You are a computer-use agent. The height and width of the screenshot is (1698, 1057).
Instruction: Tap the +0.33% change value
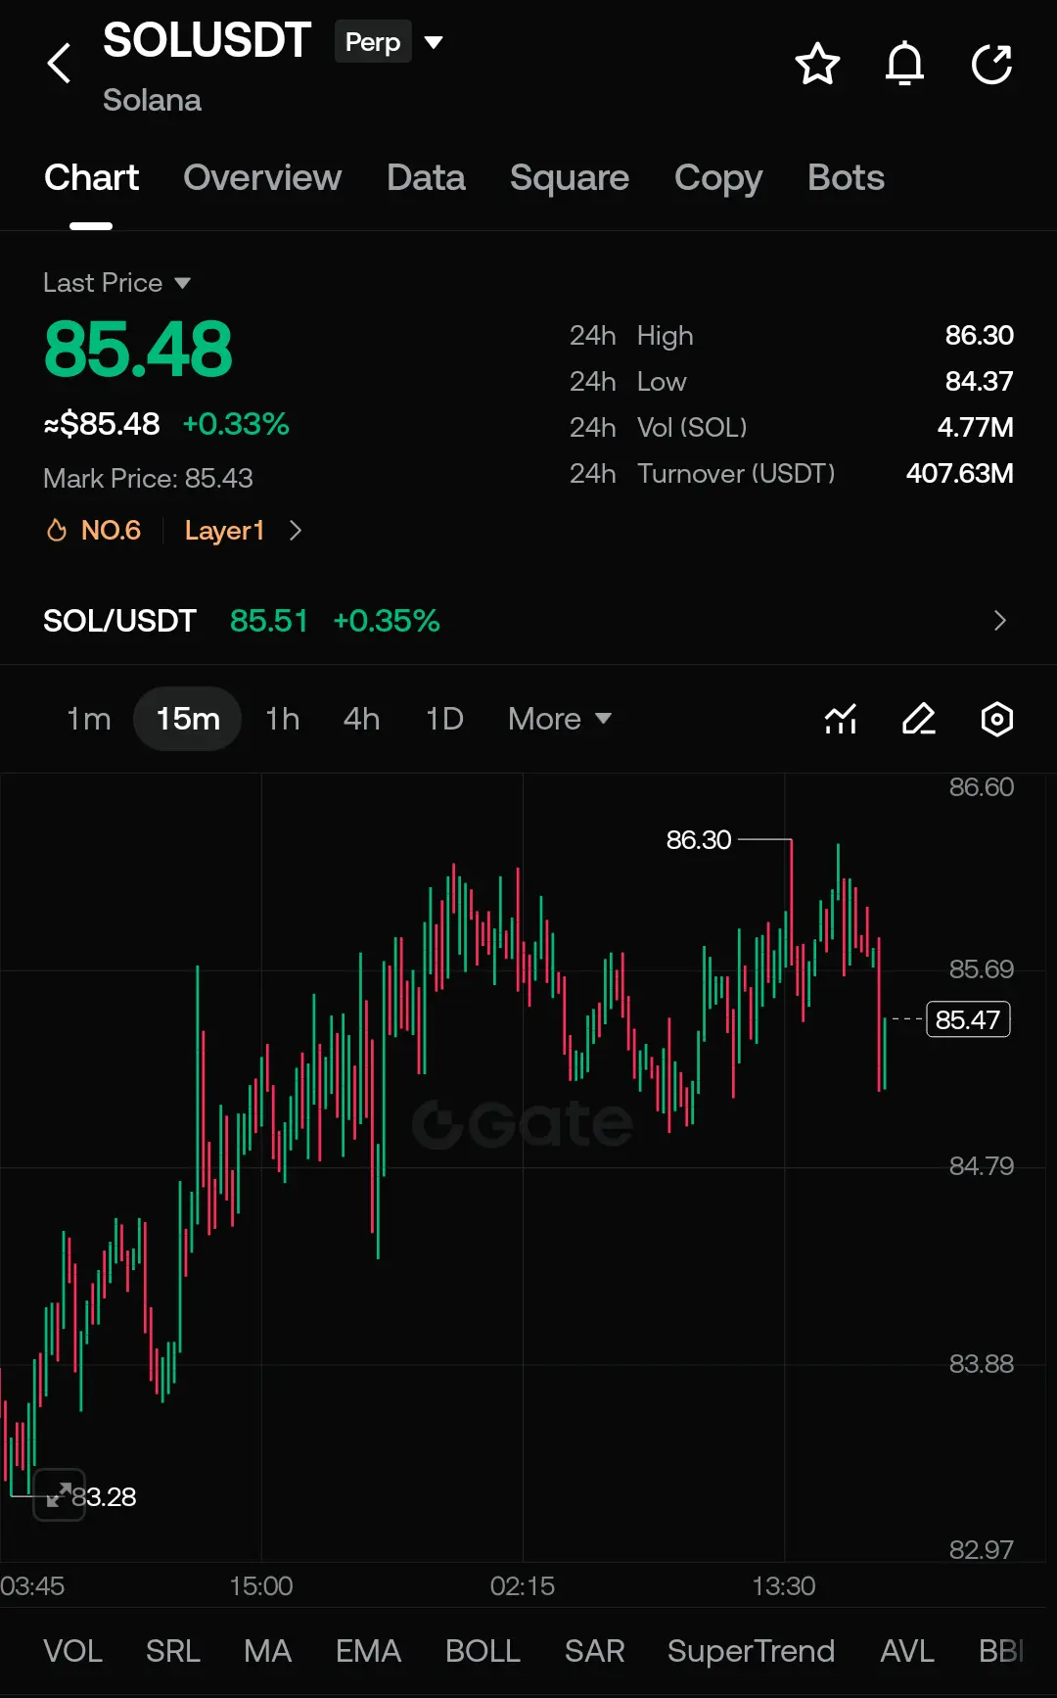[x=236, y=424]
